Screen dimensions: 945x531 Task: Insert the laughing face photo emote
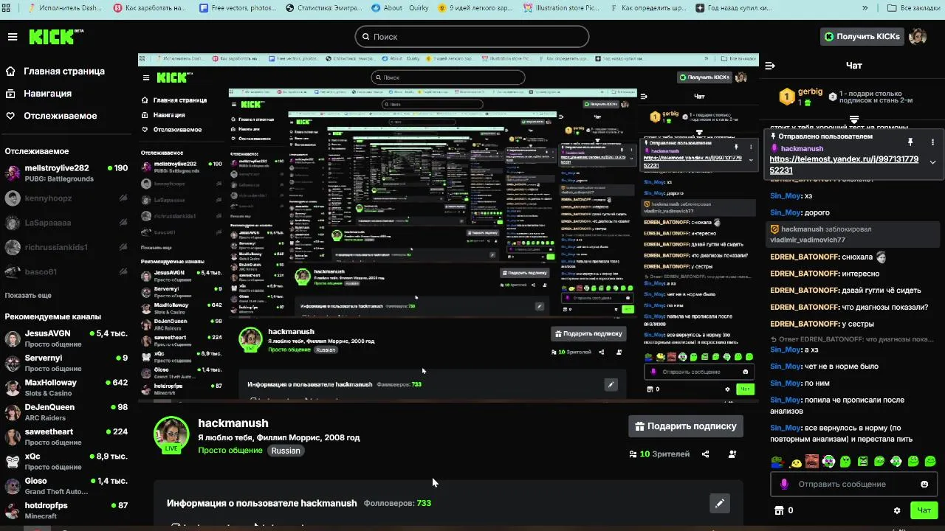coord(812,462)
